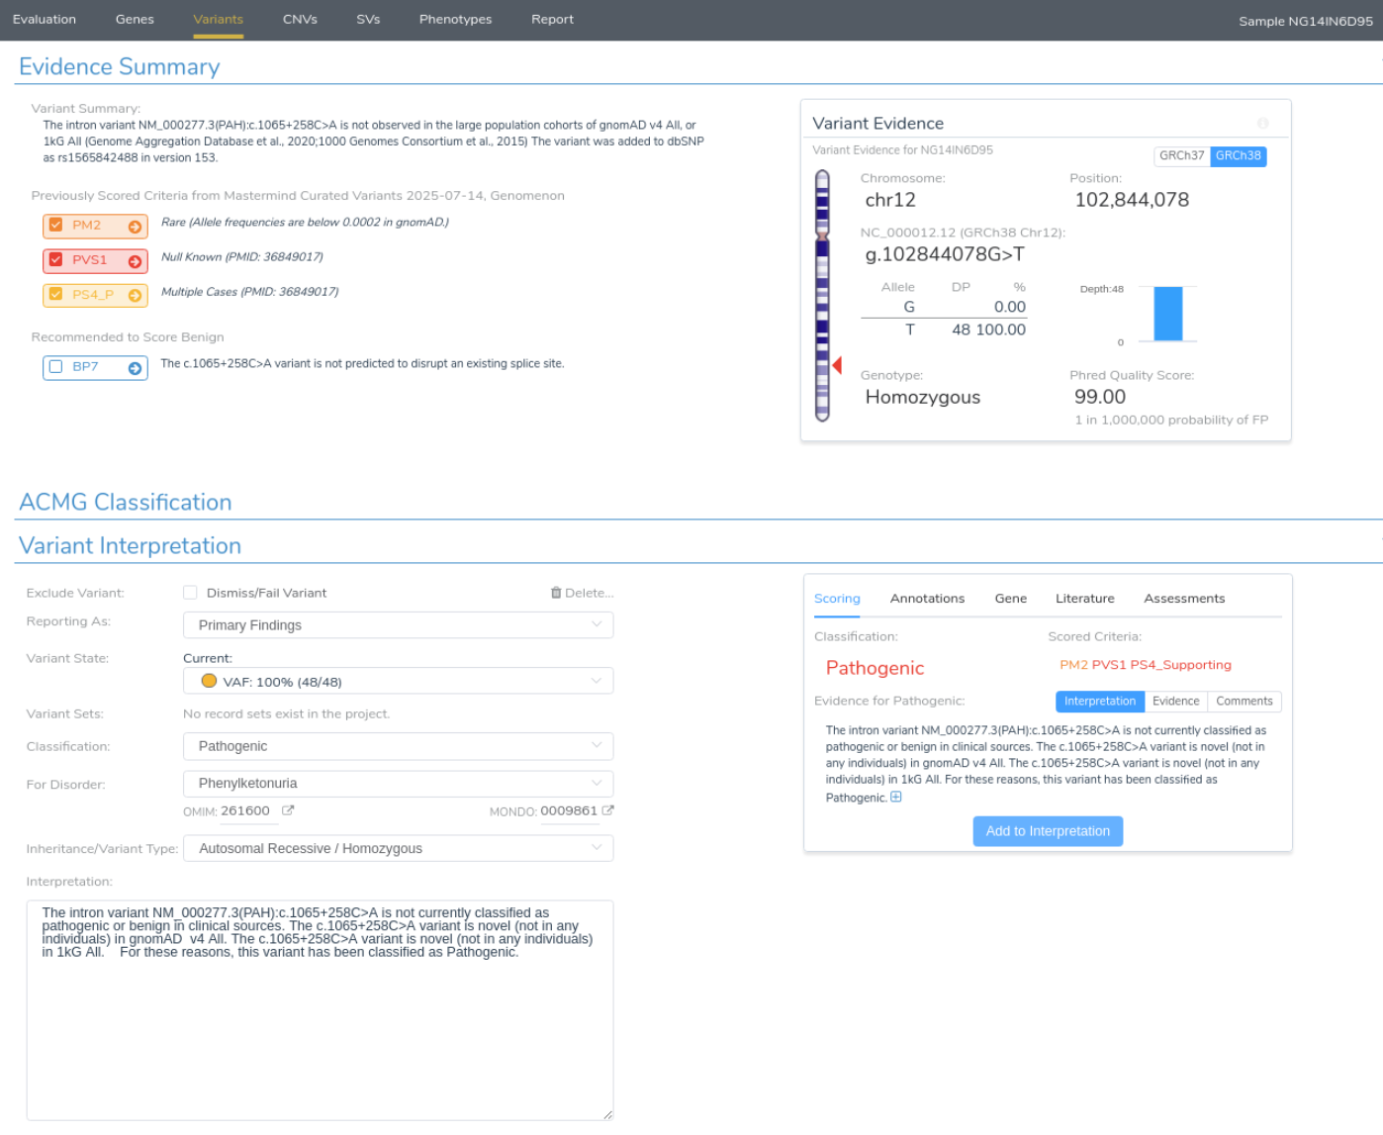1383x1135 pixels.
Task: Expand pathogenic evidence text with plus icon
Action: [x=896, y=798]
